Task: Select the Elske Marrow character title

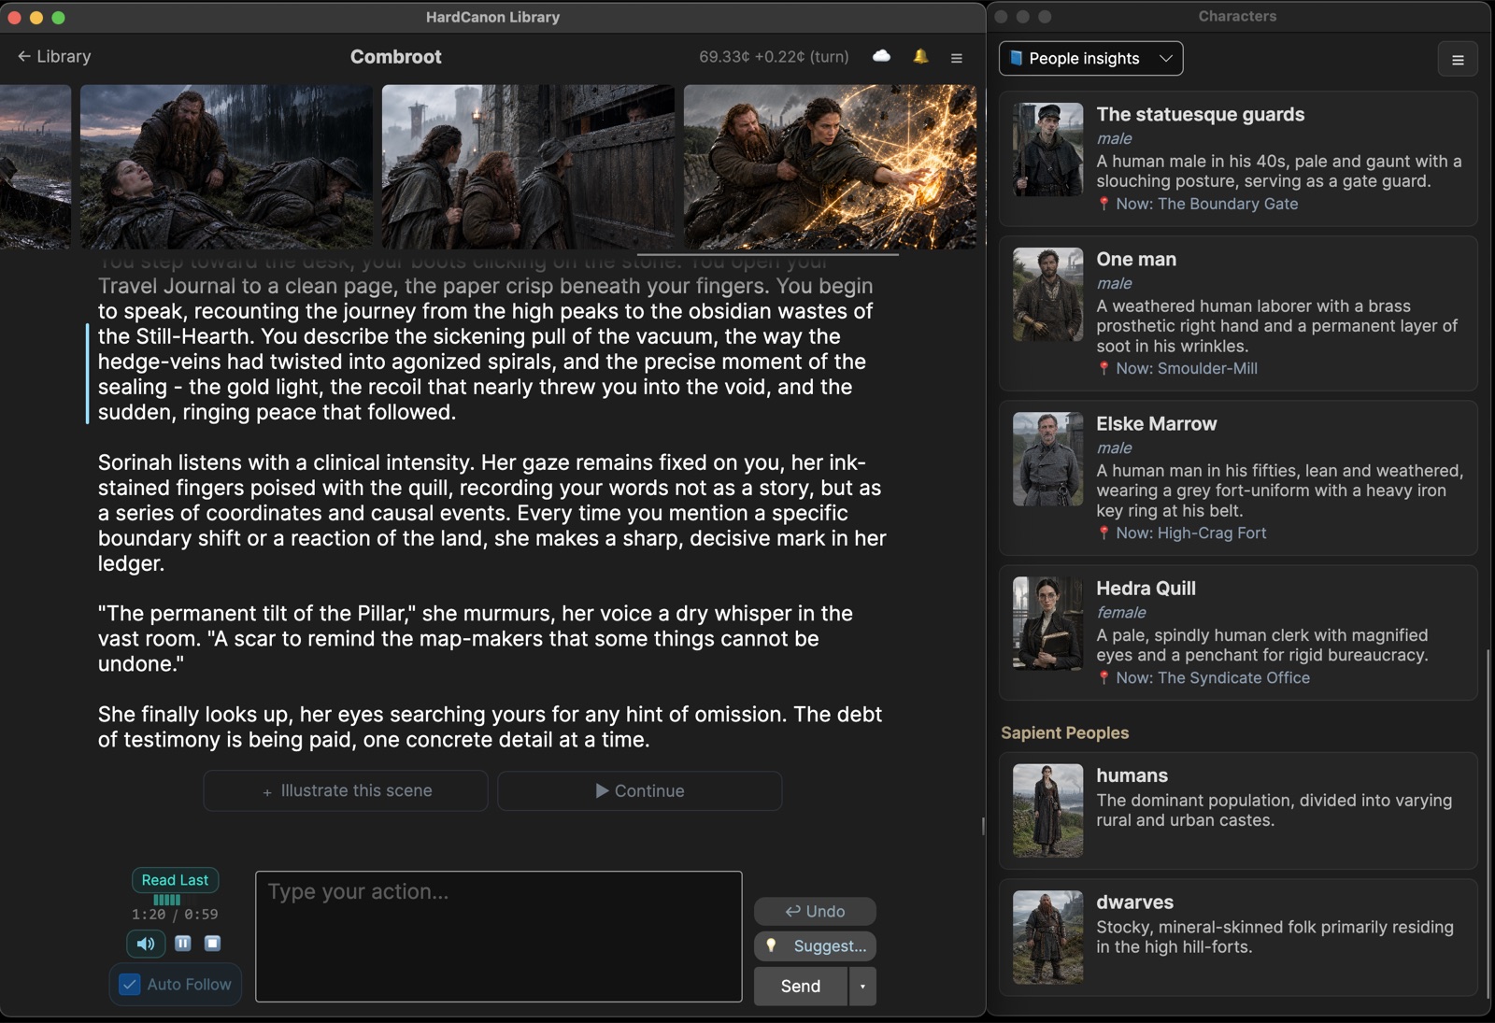Action: [1156, 423]
